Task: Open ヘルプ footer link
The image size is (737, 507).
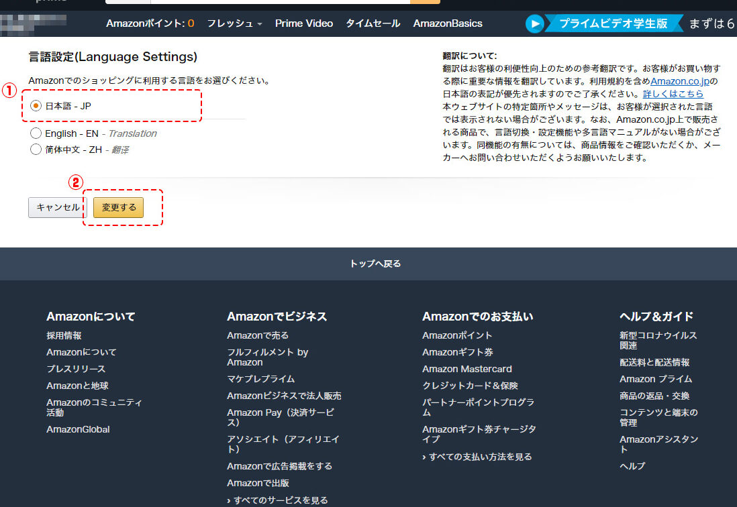Action: 632,466
